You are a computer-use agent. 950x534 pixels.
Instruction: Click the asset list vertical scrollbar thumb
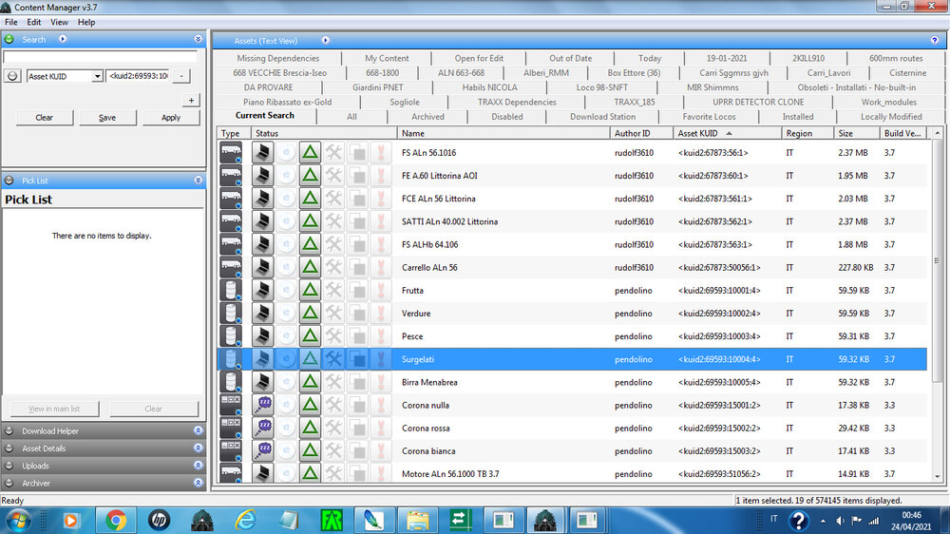point(938,260)
